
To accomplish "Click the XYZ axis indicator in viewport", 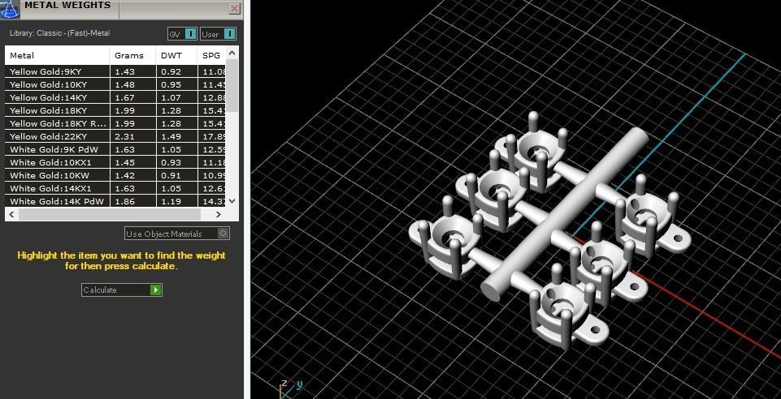I will (x=290, y=388).
